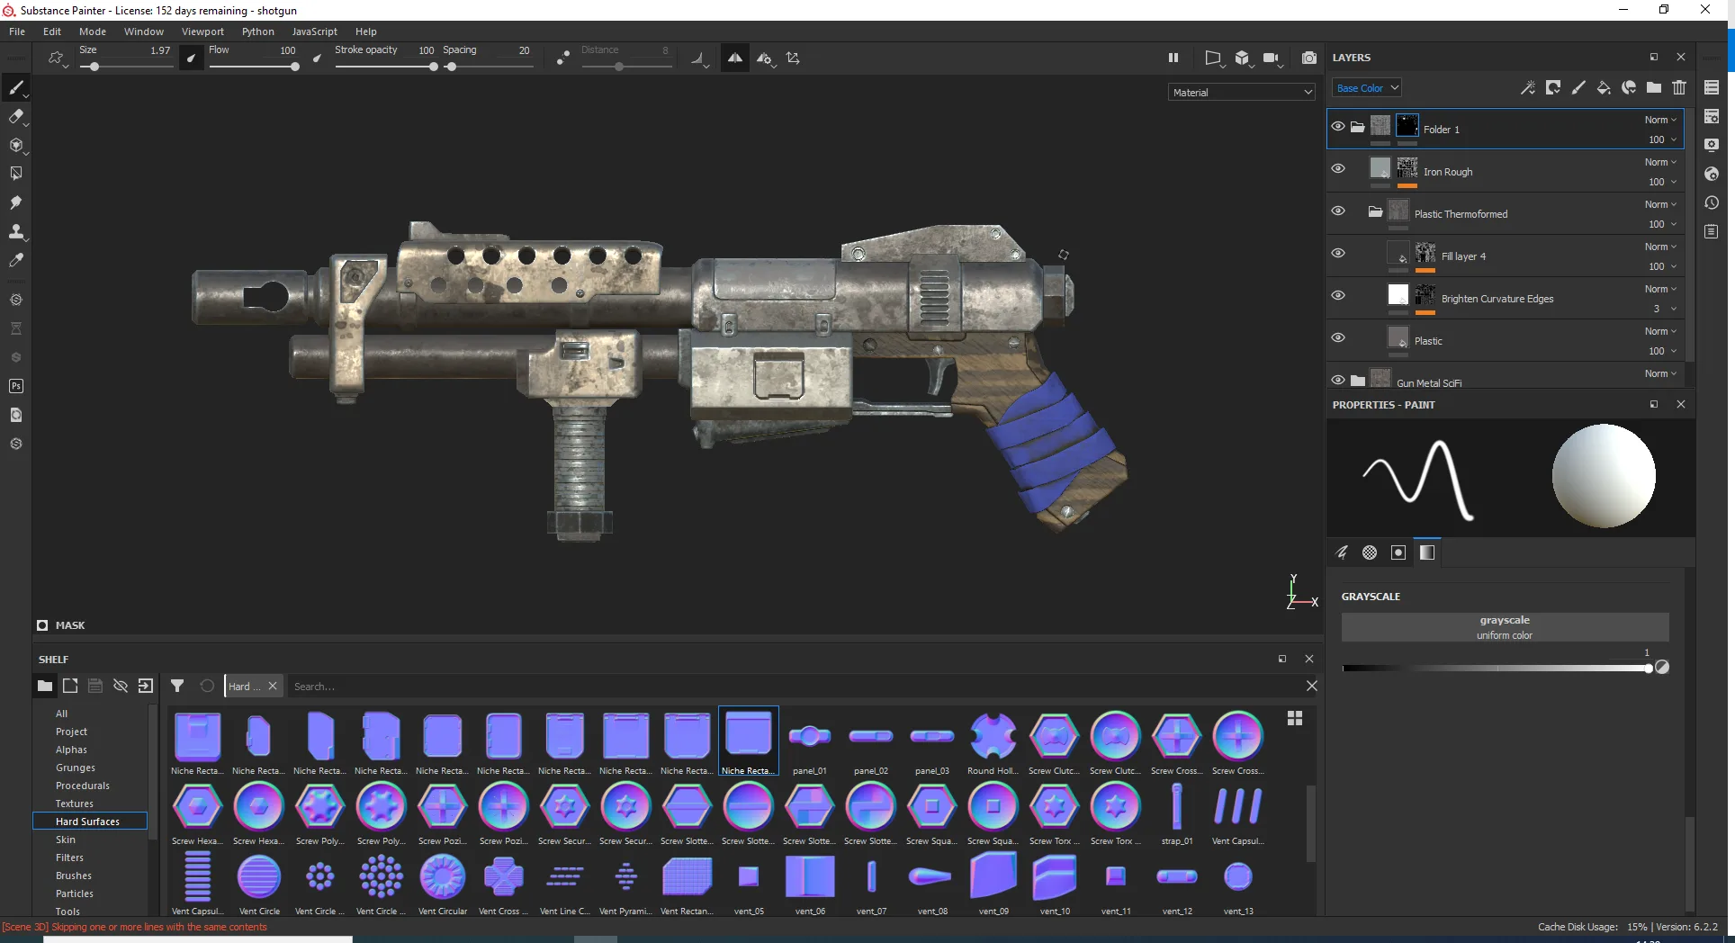Hide the Plastic layer
The width and height of the screenshot is (1735, 943).
pos(1338,337)
